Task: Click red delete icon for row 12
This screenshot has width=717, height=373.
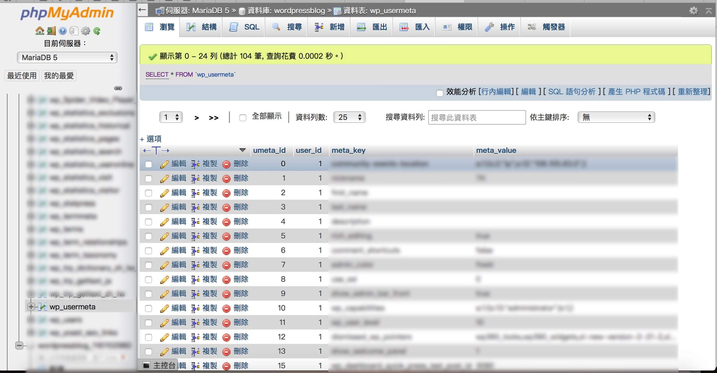Action: 226,337
